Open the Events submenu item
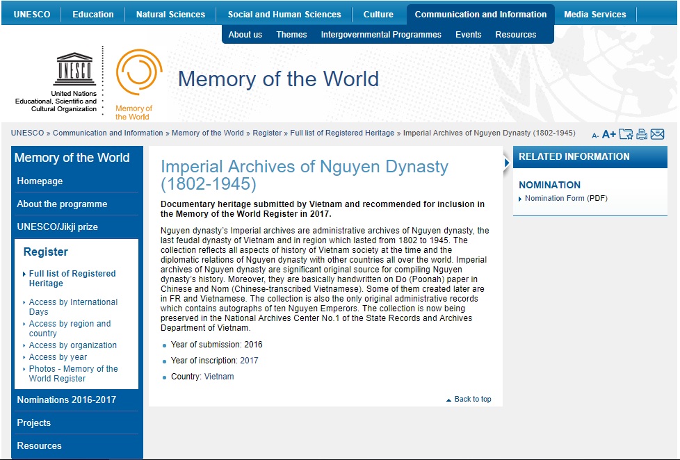The image size is (680, 460). click(x=469, y=35)
